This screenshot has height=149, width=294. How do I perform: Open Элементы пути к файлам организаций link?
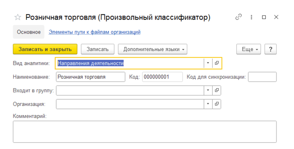point(94,32)
